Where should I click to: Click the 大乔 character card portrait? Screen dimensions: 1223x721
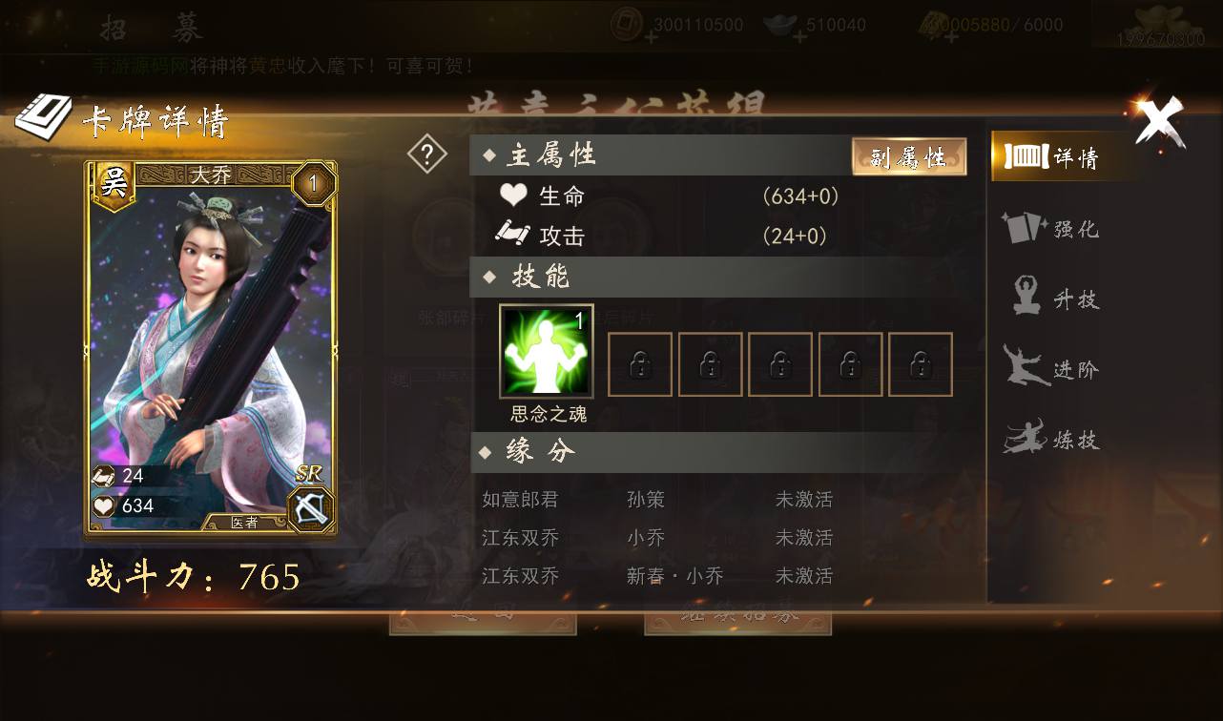(212, 347)
